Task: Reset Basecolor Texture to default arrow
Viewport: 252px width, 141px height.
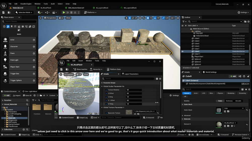Action: 158,113
